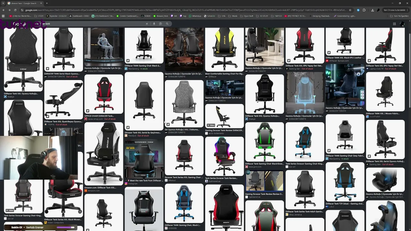
Task: Open the Top bookmark
Action: pos(183,16)
